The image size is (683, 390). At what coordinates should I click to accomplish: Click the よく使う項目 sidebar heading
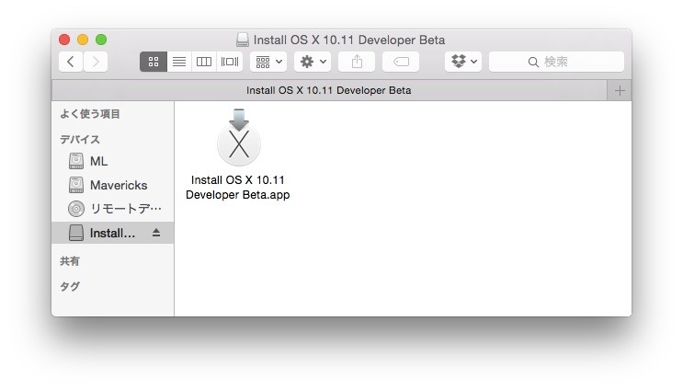coord(90,114)
